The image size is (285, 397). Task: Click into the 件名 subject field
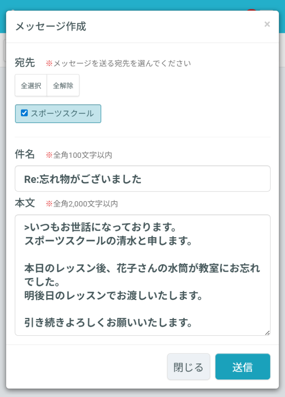(x=142, y=179)
